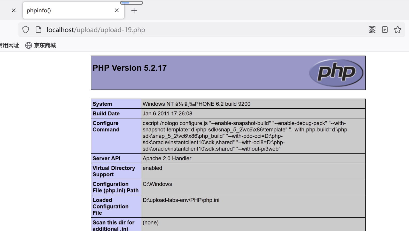Click the globe icon beside 京东商城
The height and width of the screenshot is (232, 409).
[28, 45]
